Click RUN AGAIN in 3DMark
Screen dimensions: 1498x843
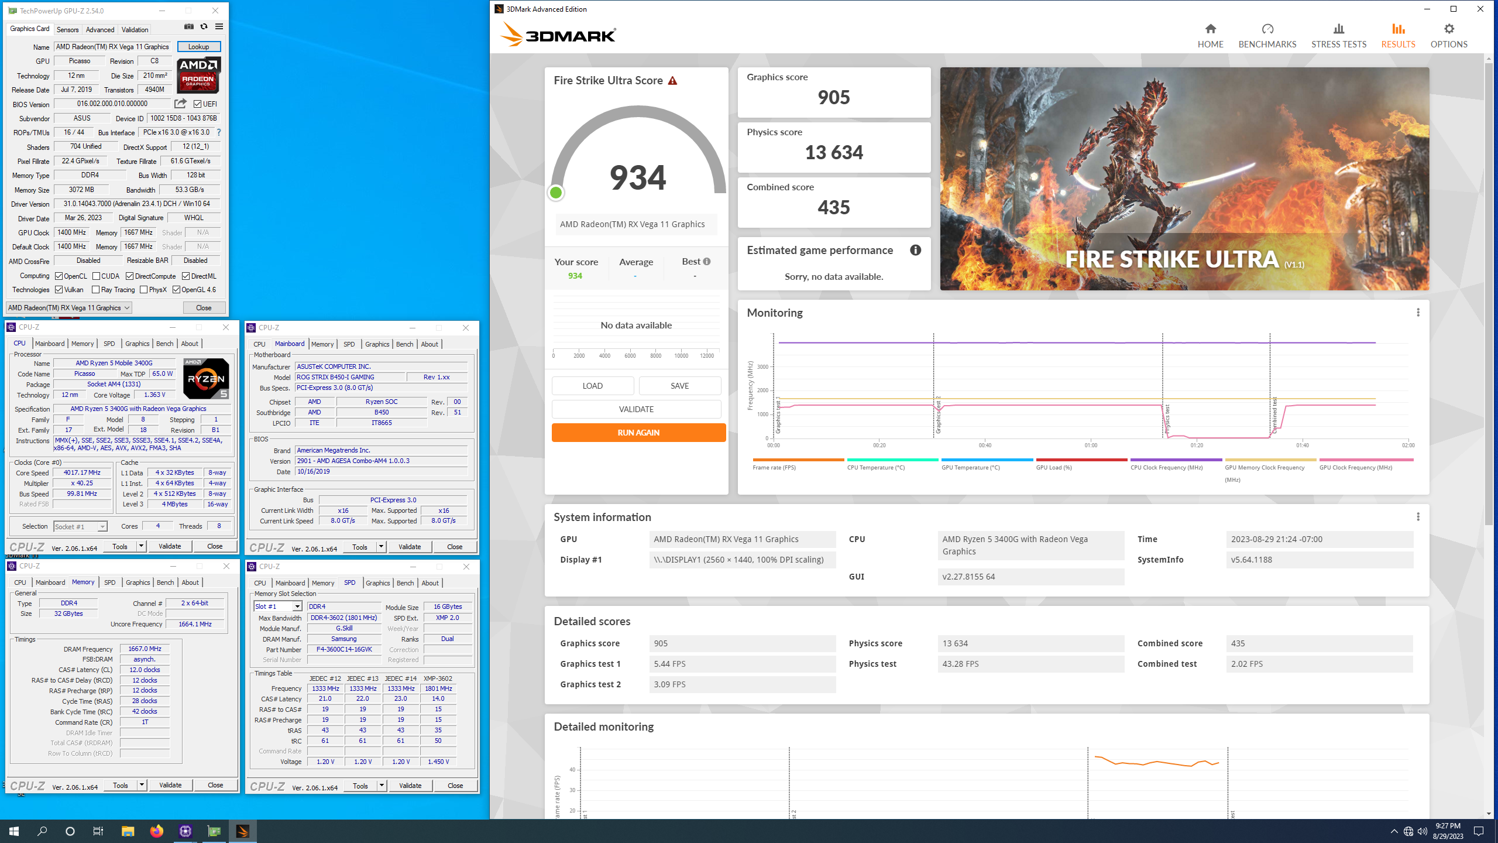638,433
